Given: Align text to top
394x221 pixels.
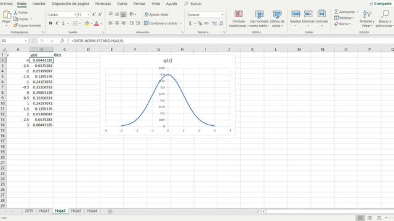Looking at the screenshot, I should click(x=111, y=15).
